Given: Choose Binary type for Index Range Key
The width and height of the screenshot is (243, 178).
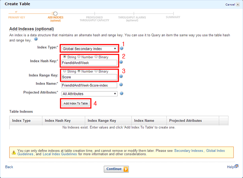Looking at the screenshot, I should click(x=96, y=71).
